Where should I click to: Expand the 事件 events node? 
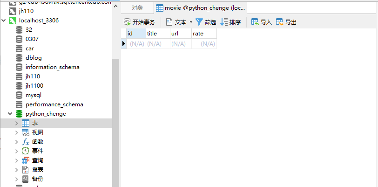pyautogui.click(x=16, y=151)
